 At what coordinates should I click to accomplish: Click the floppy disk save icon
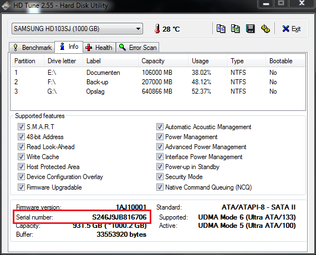tap(250, 29)
